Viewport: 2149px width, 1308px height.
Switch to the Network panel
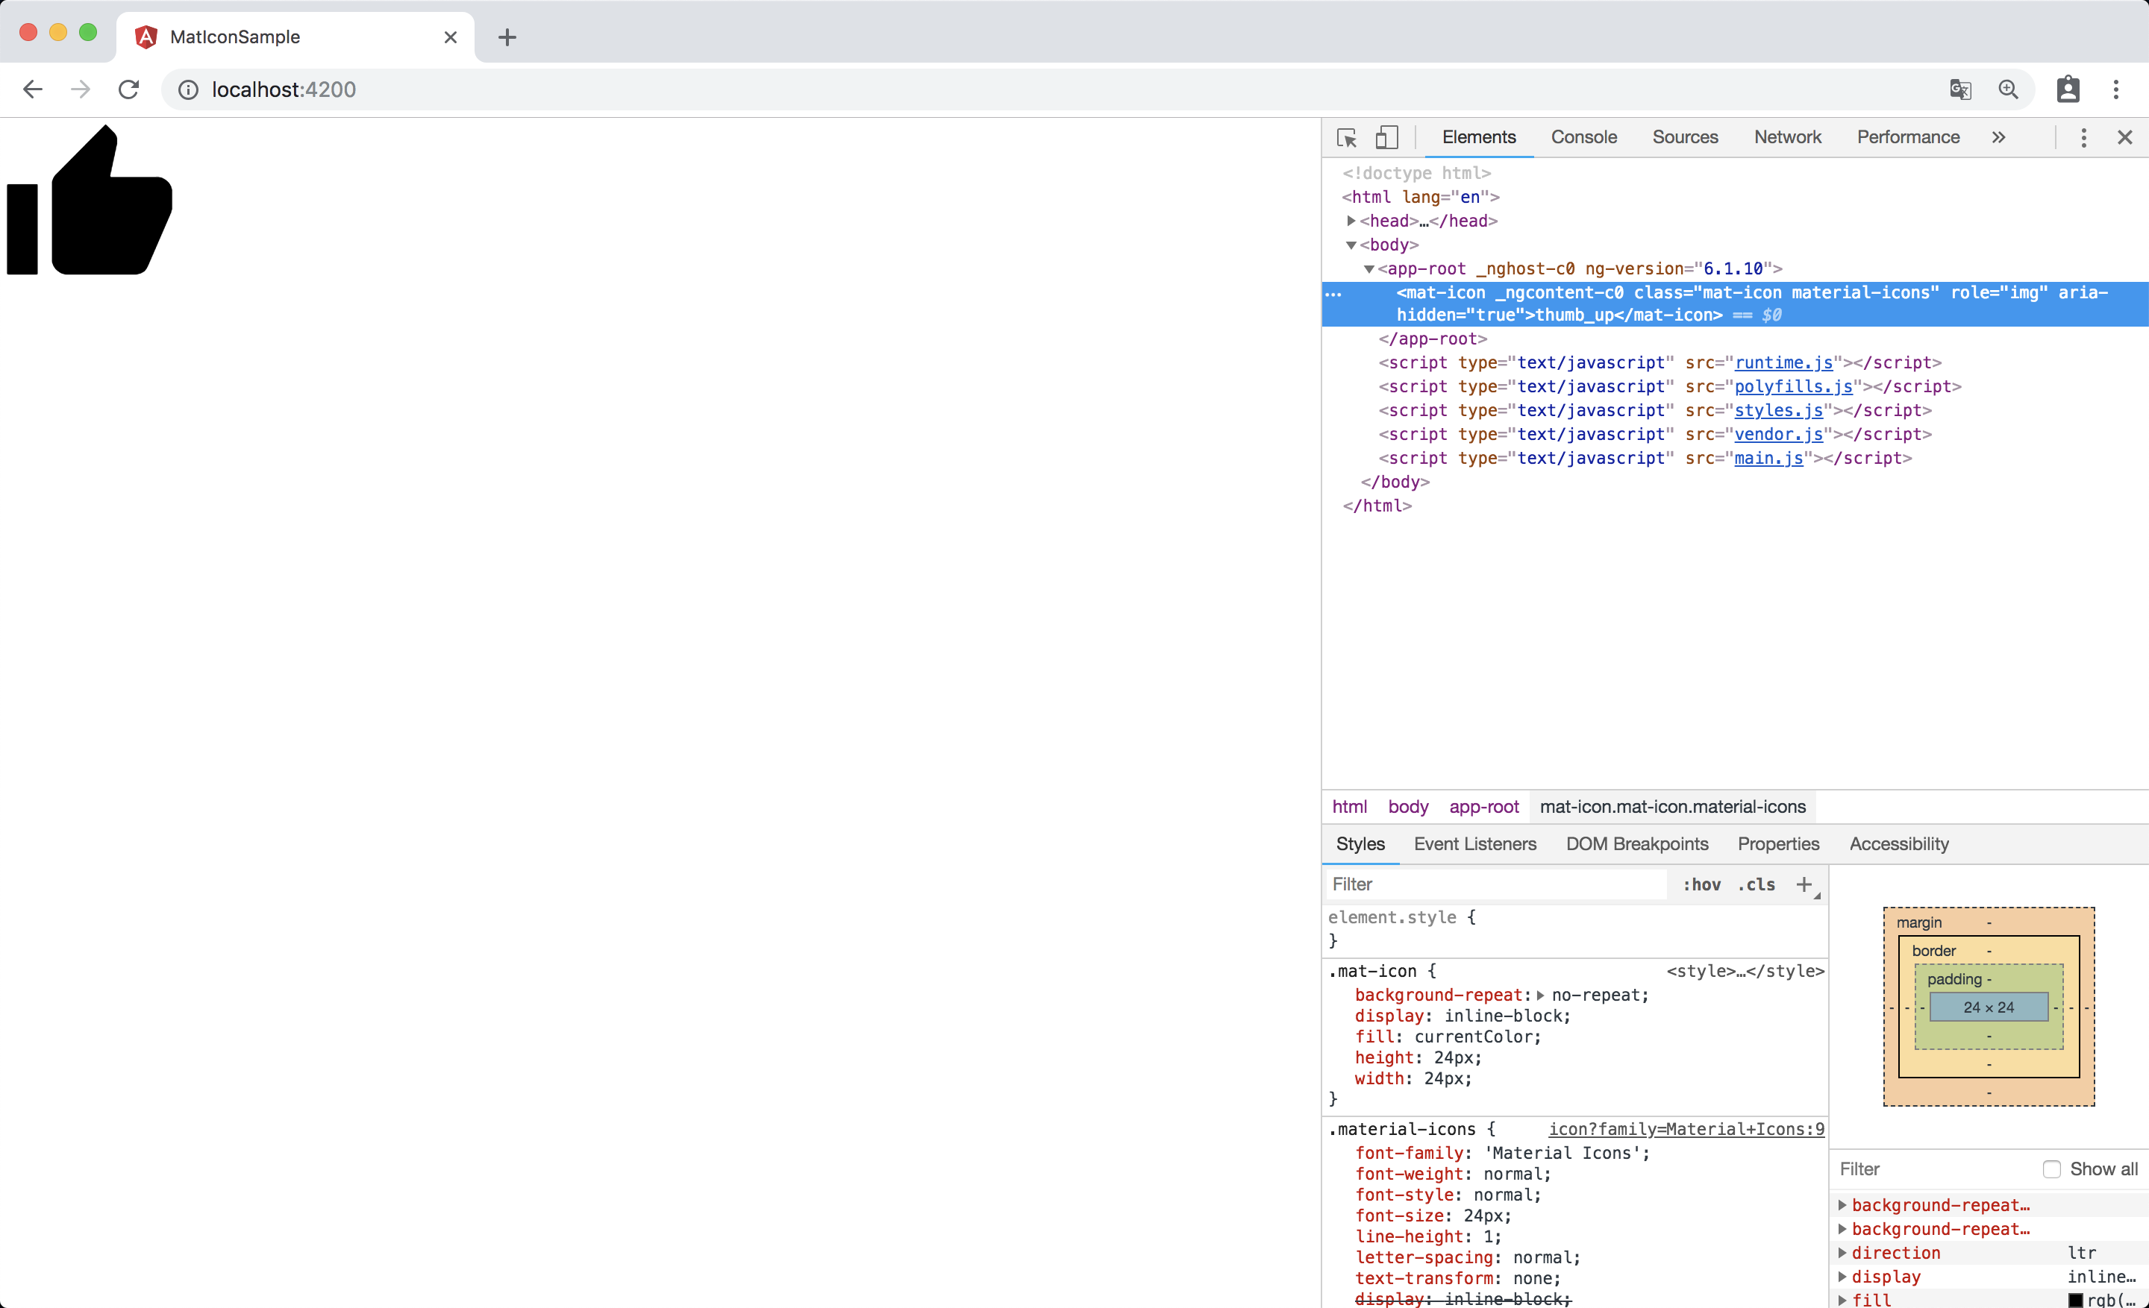click(1787, 136)
